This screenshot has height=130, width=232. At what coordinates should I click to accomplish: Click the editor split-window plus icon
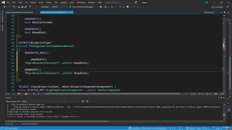[224, 16]
